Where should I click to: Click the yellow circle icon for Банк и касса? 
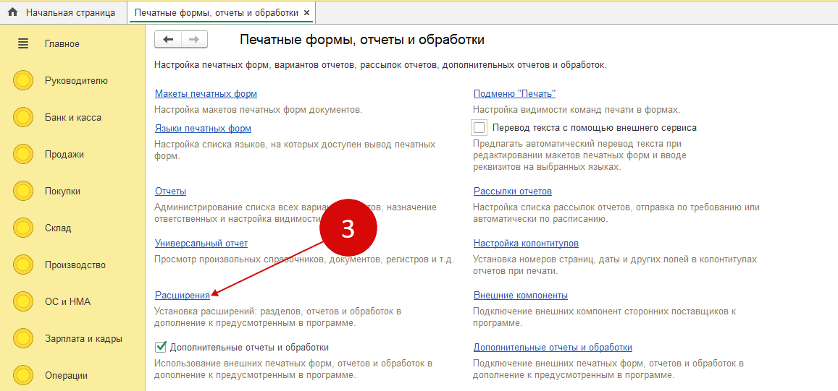pyautogui.click(x=22, y=118)
